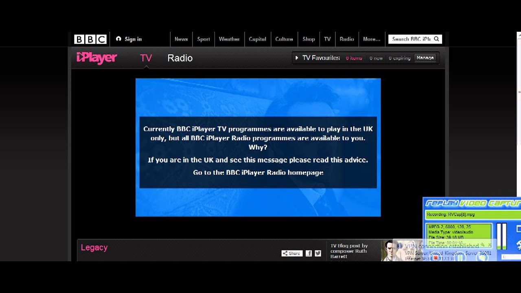The width and height of the screenshot is (521, 293).
Task: Open the Sport section
Action: tap(204, 39)
